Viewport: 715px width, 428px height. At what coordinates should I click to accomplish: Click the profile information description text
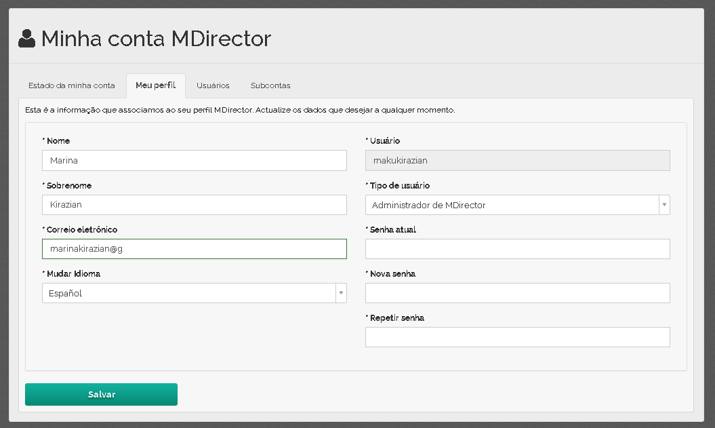(239, 109)
